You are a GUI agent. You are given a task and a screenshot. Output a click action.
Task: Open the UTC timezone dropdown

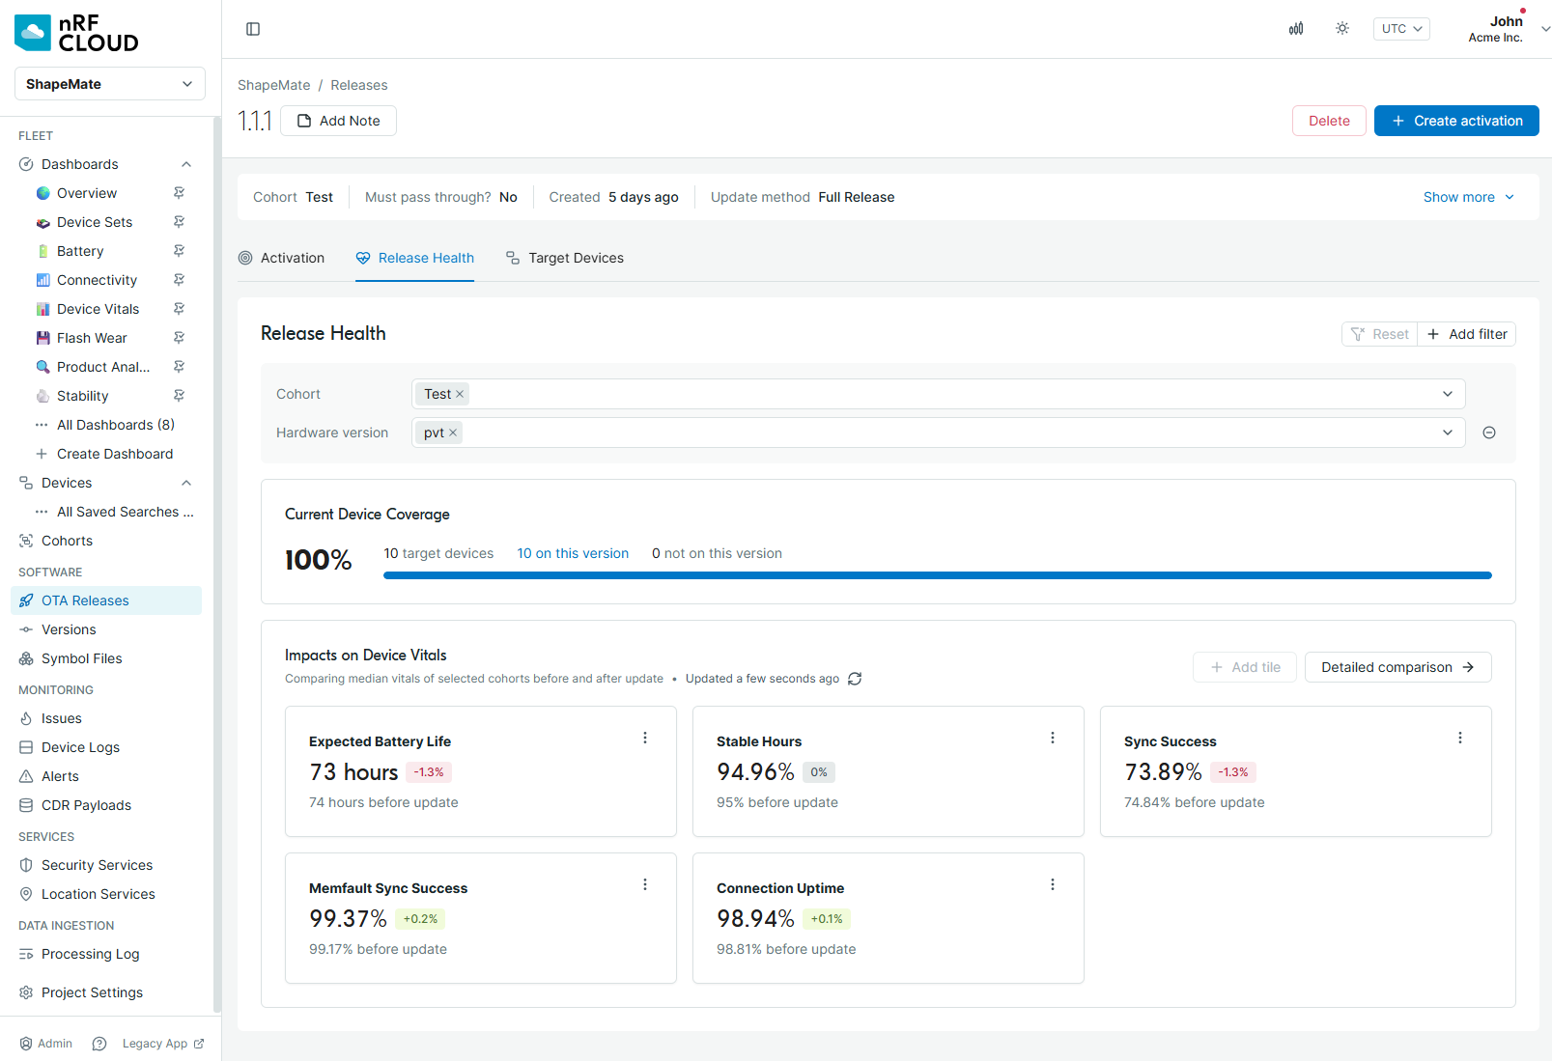pyautogui.click(x=1401, y=29)
